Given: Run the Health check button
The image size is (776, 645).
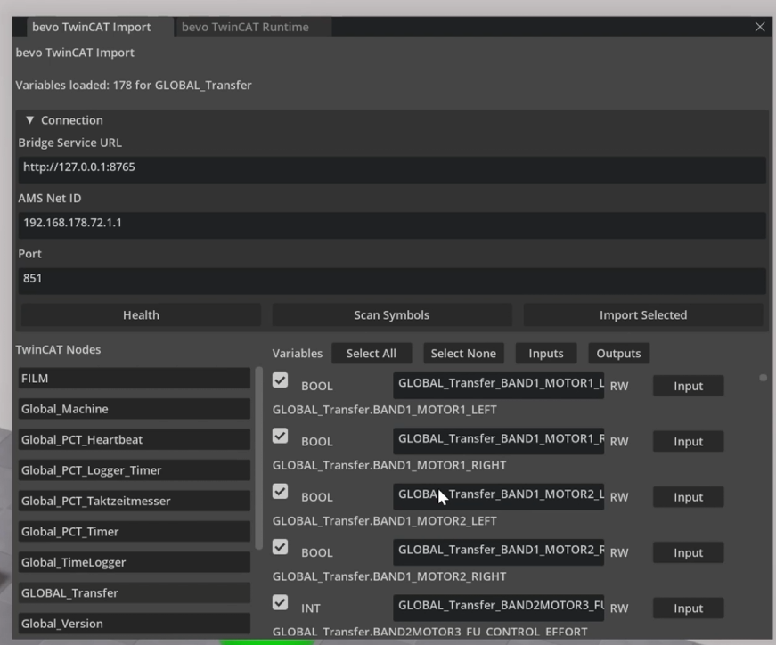Looking at the screenshot, I should [141, 315].
